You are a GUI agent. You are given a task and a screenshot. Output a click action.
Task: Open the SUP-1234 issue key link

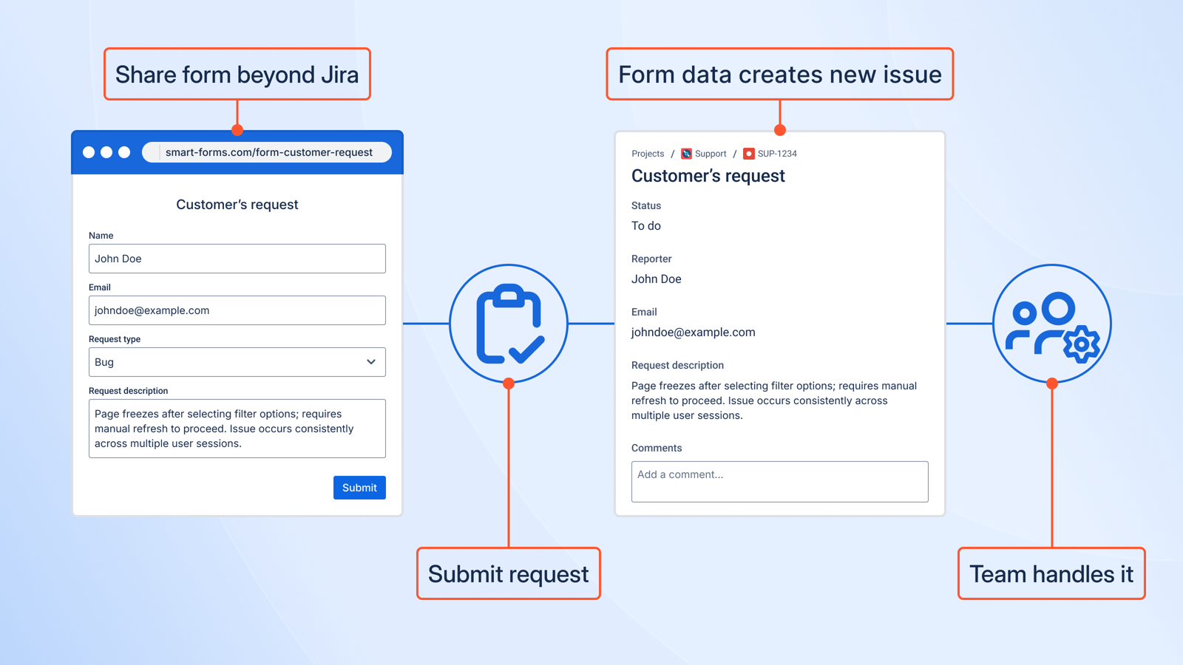coord(777,154)
